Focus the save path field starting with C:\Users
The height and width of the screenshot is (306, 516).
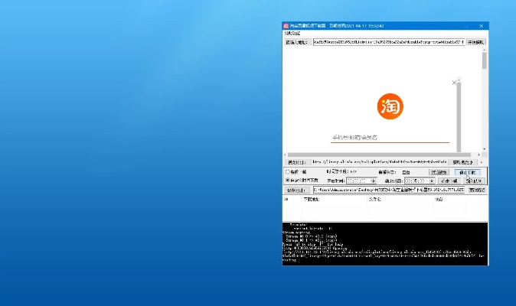click(x=389, y=190)
